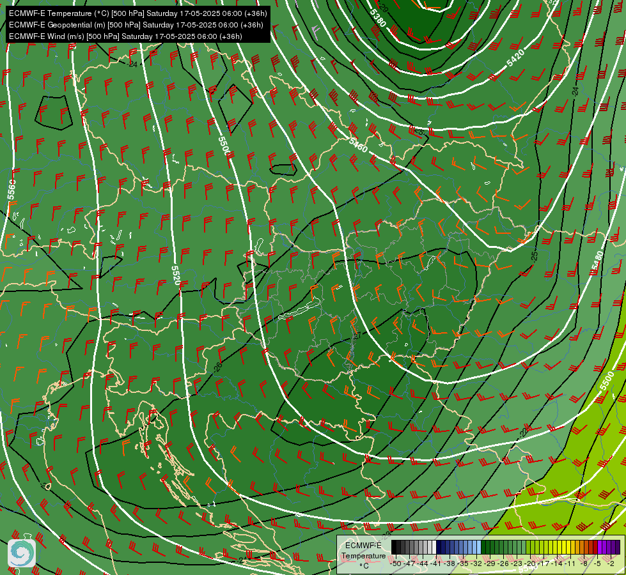Click the -50 tick label in the legend
Screen dimensions: 626x575
coord(395,563)
